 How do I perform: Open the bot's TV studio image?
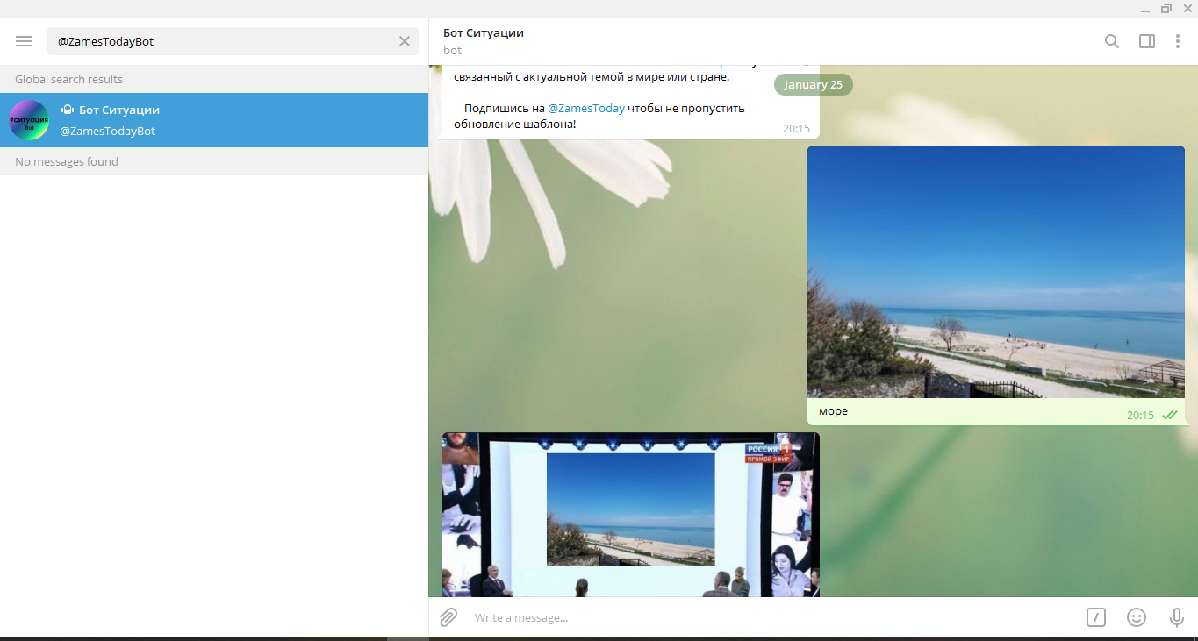(630, 514)
